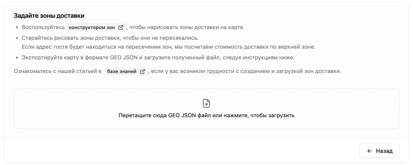Click the line «Если адрес гостя будет находиться»
Screen dimensions: 413x165
coord(169,47)
